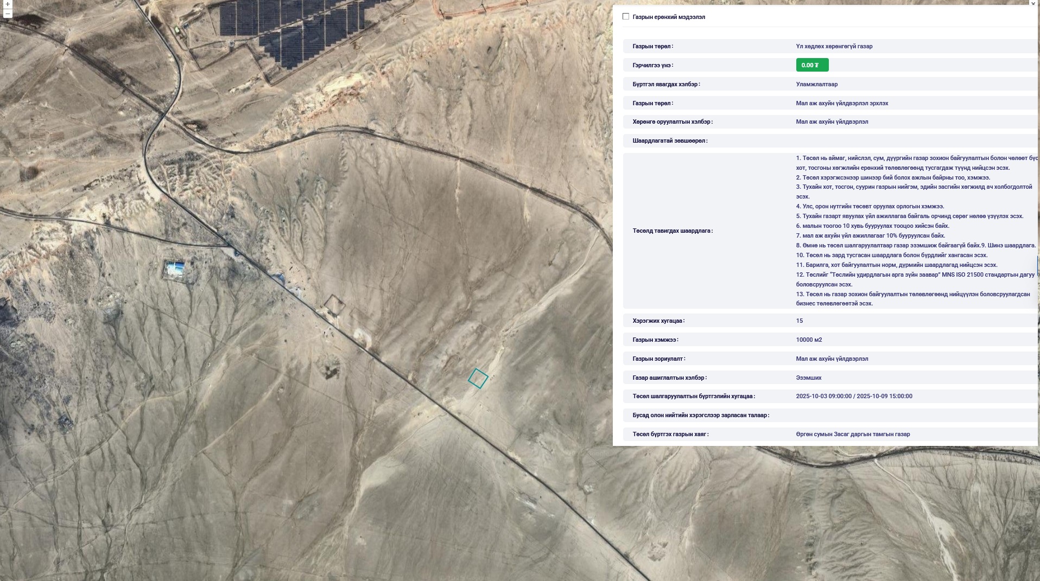Zoom in on the map
Image resolution: width=1040 pixels, height=581 pixels.
[8, 4]
